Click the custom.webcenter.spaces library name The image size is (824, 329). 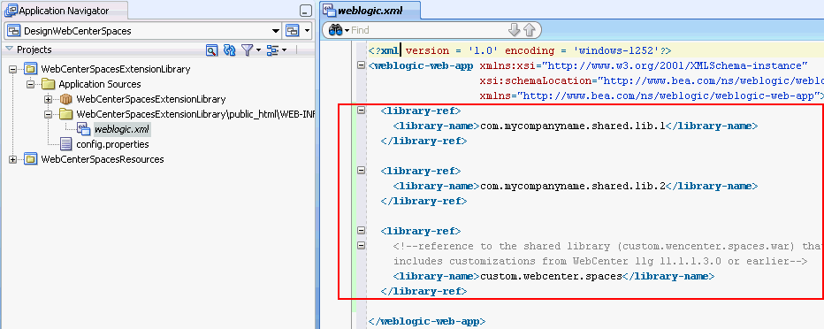pos(552,276)
